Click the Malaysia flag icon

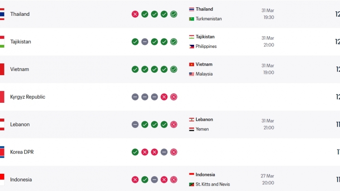192,74
